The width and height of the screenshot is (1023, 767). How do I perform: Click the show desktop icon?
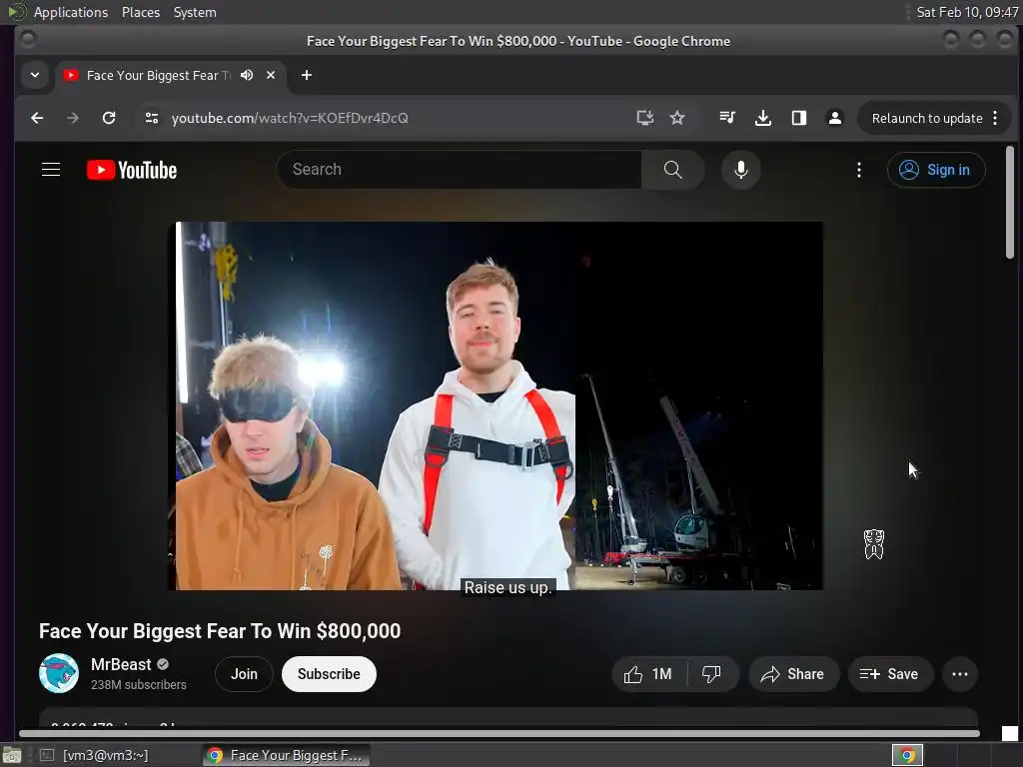[12, 755]
